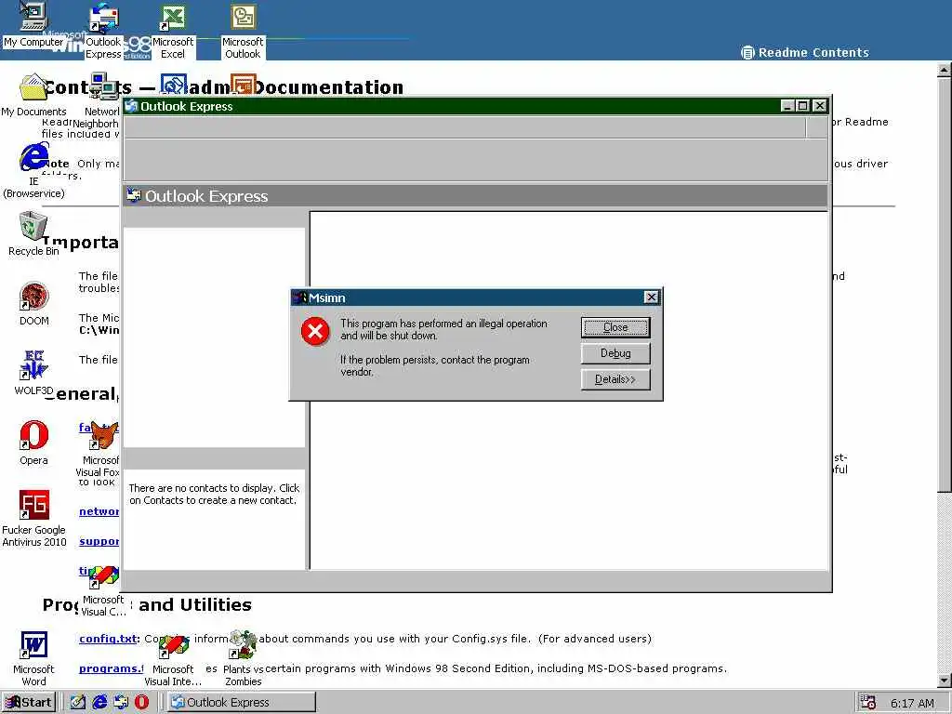Open the network link in the Readme page
Image resolution: width=952 pixels, height=714 pixels.
[99, 512]
